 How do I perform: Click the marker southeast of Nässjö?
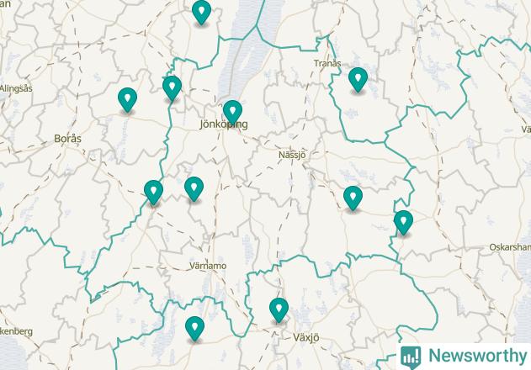point(353,198)
